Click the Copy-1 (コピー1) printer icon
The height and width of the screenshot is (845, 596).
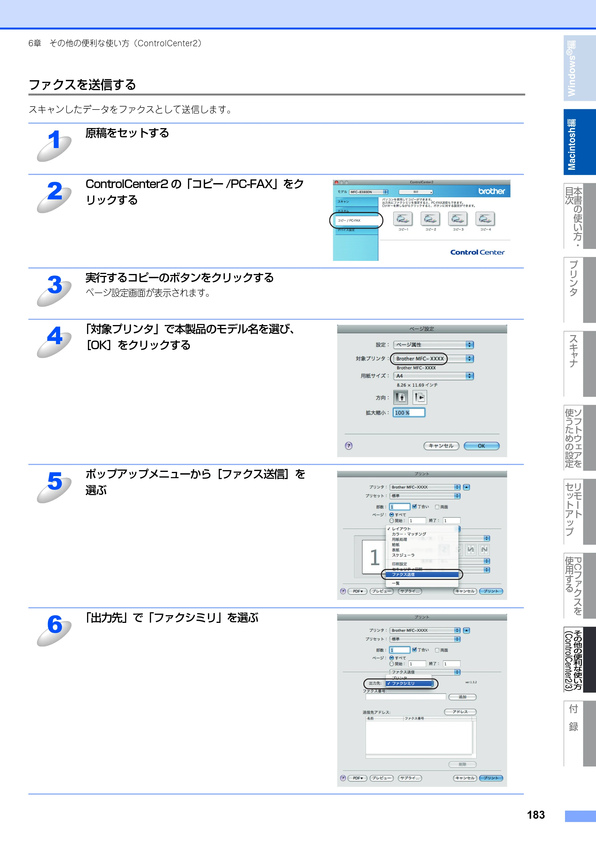tap(403, 219)
